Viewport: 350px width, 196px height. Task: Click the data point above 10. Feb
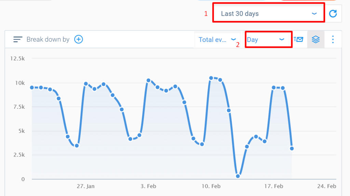click(211, 78)
